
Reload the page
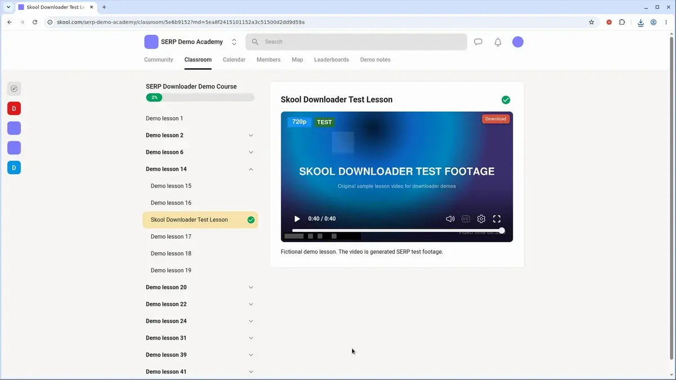[x=35, y=23]
